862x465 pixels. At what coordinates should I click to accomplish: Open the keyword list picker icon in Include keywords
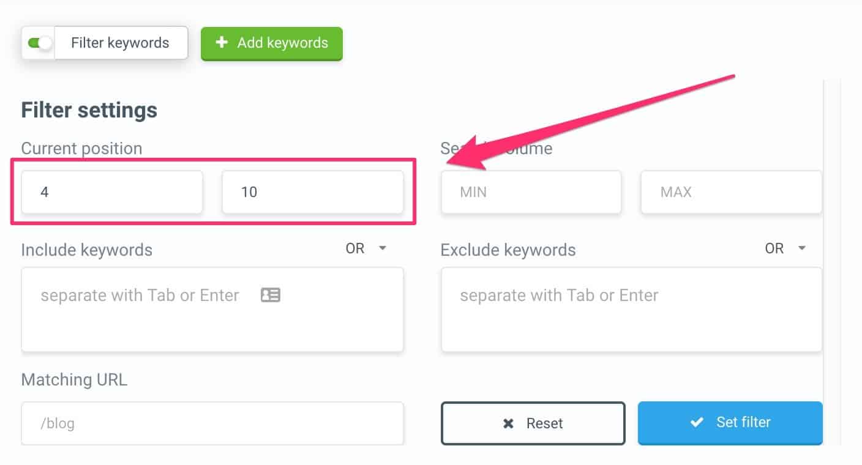click(270, 294)
